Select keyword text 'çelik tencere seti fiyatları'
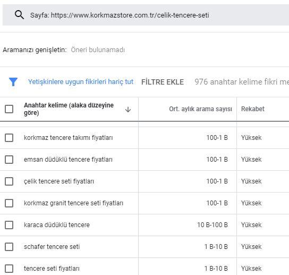Screen dimensions: 289x275 (x=59, y=181)
